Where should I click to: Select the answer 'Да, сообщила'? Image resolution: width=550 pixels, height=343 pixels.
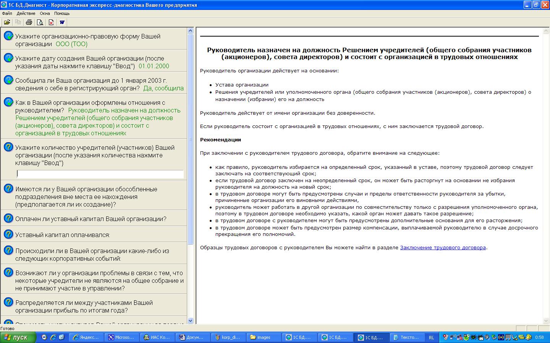(163, 88)
